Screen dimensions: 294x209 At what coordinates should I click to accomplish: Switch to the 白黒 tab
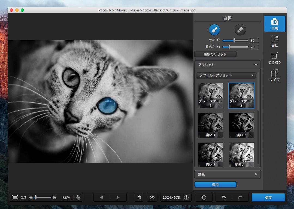[x=274, y=23]
